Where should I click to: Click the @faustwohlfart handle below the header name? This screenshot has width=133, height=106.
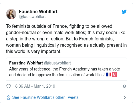click(32, 17)
